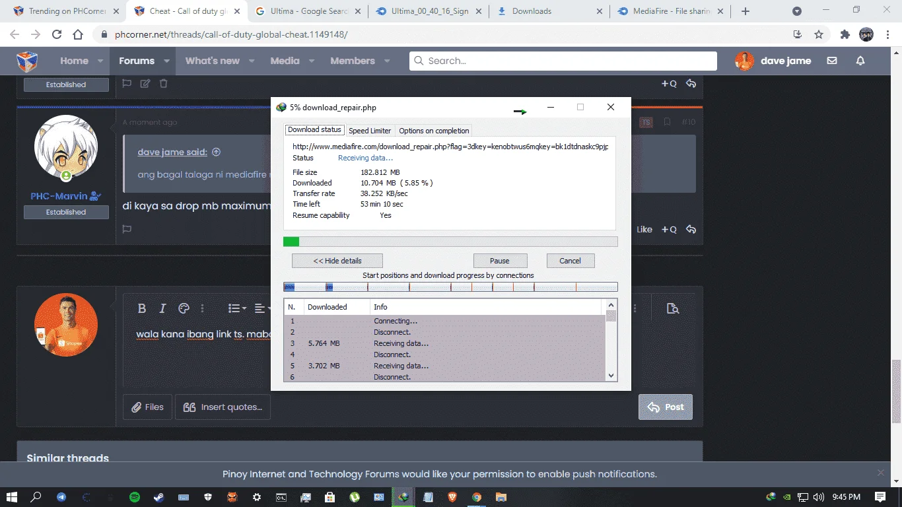Expand the quoted dave jame post arrow
This screenshot has height=507, width=902.
pyautogui.click(x=216, y=152)
